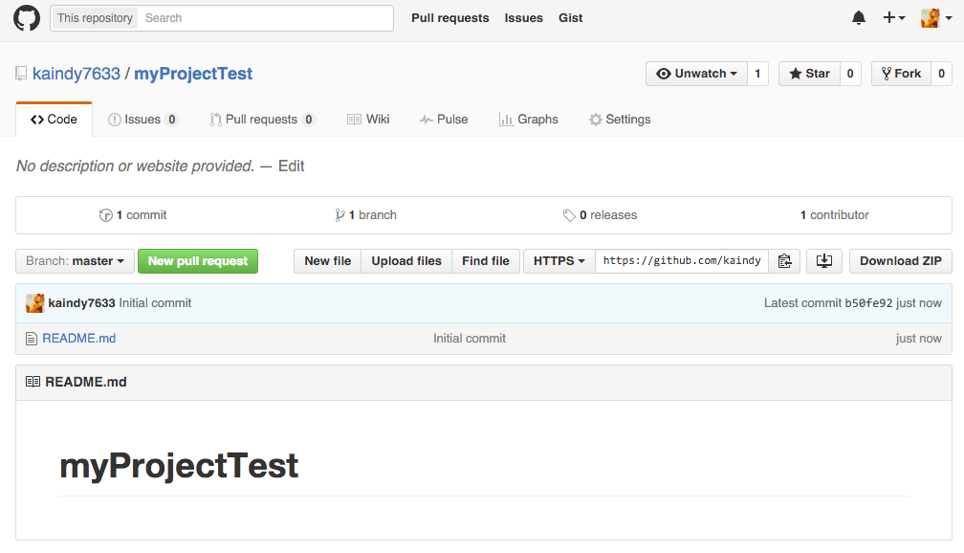Star the myProjectTest repository
Screen dimensions: 964x553
(x=809, y=74)
